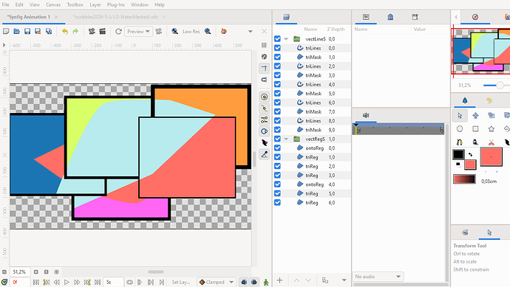The height and width of the screenshot is (287, 510).
Task: Uncheck the vectLineS group layer checkbox
Action: (277, 38)
